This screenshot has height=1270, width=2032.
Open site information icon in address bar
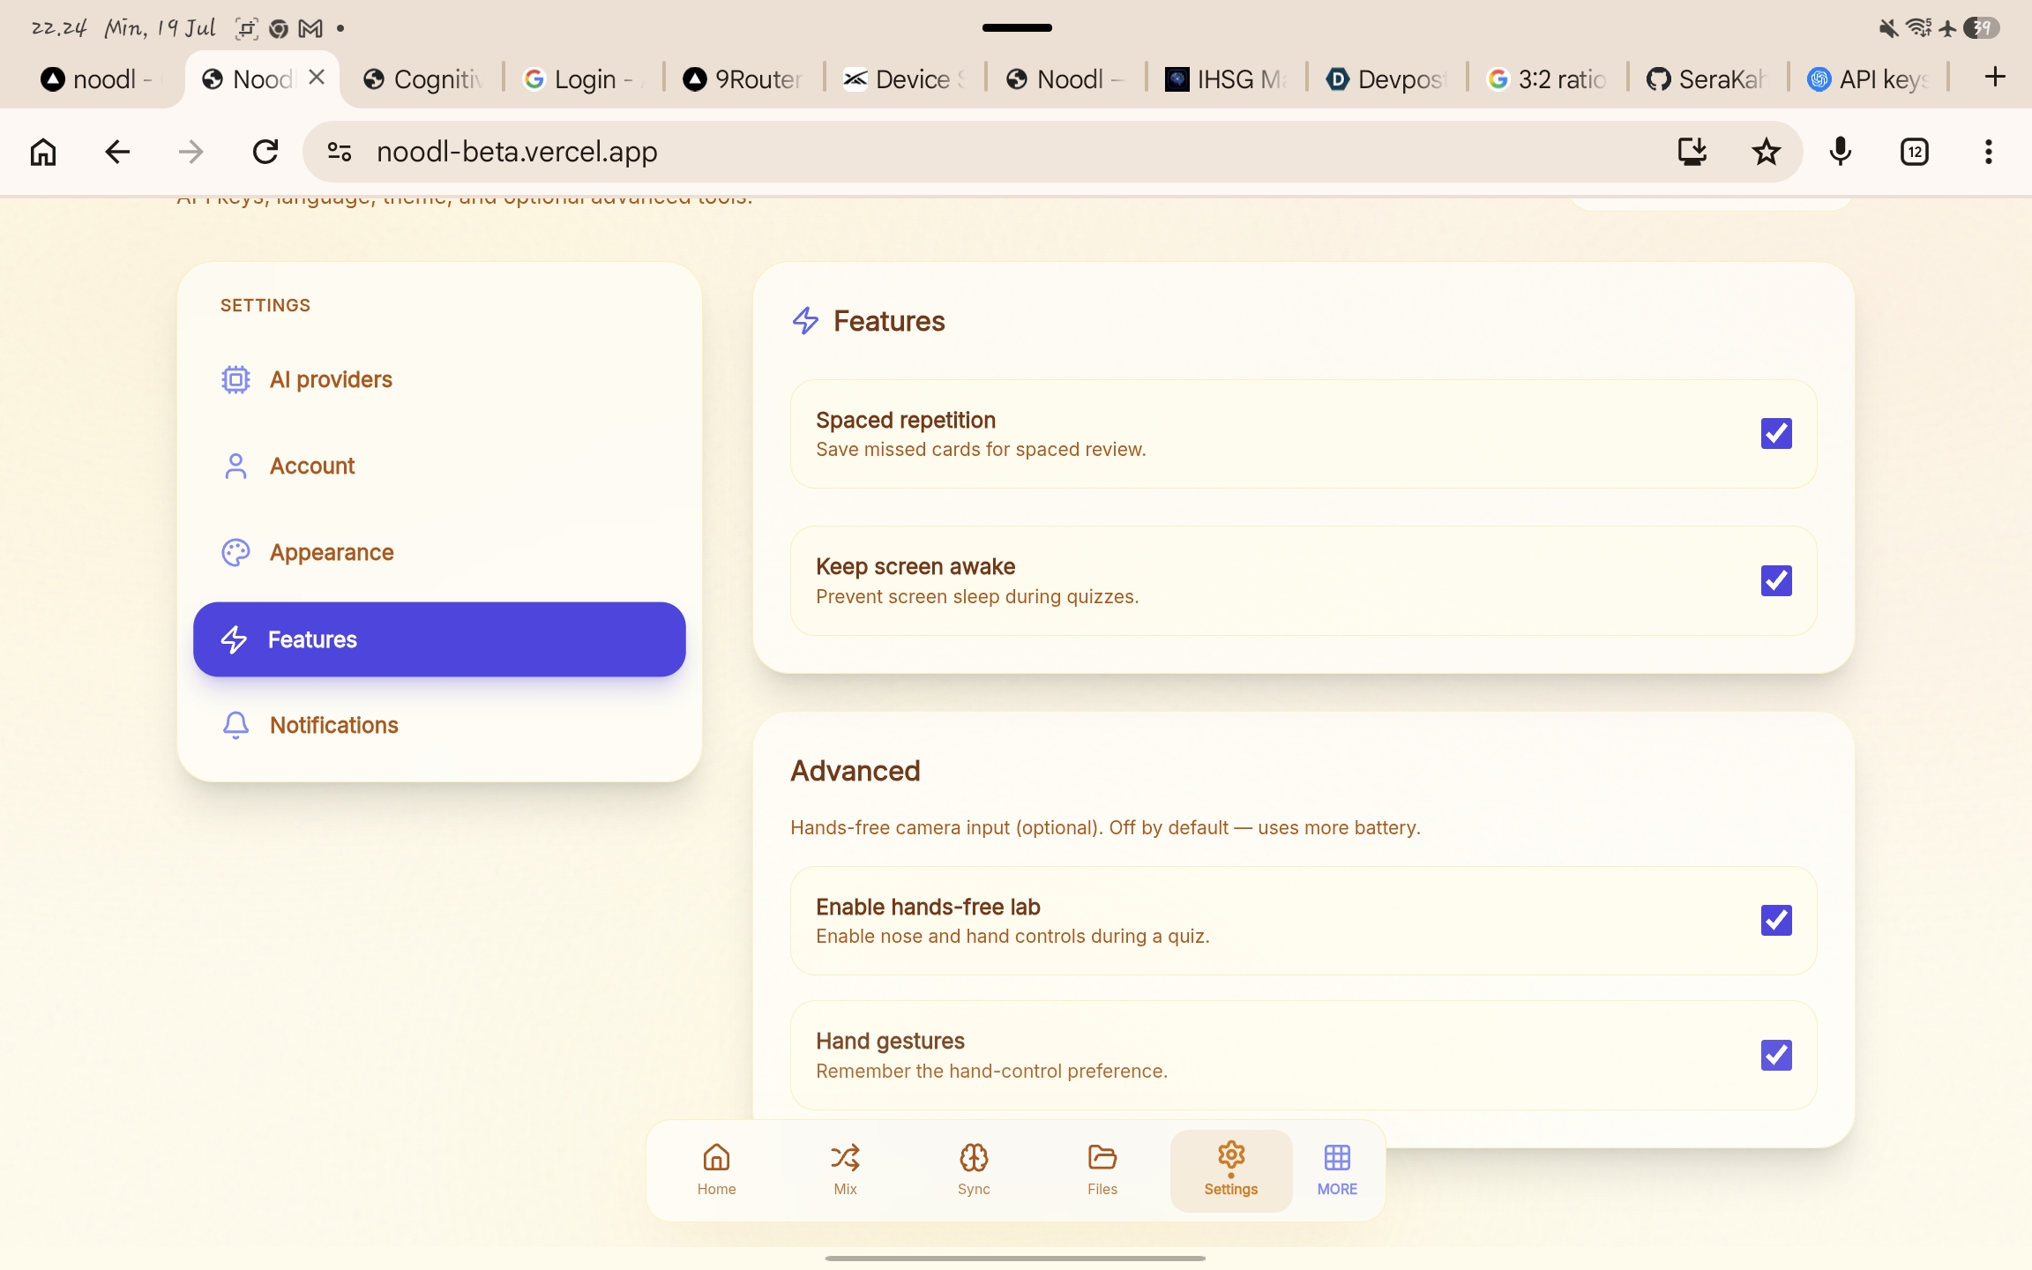point(340,152)
